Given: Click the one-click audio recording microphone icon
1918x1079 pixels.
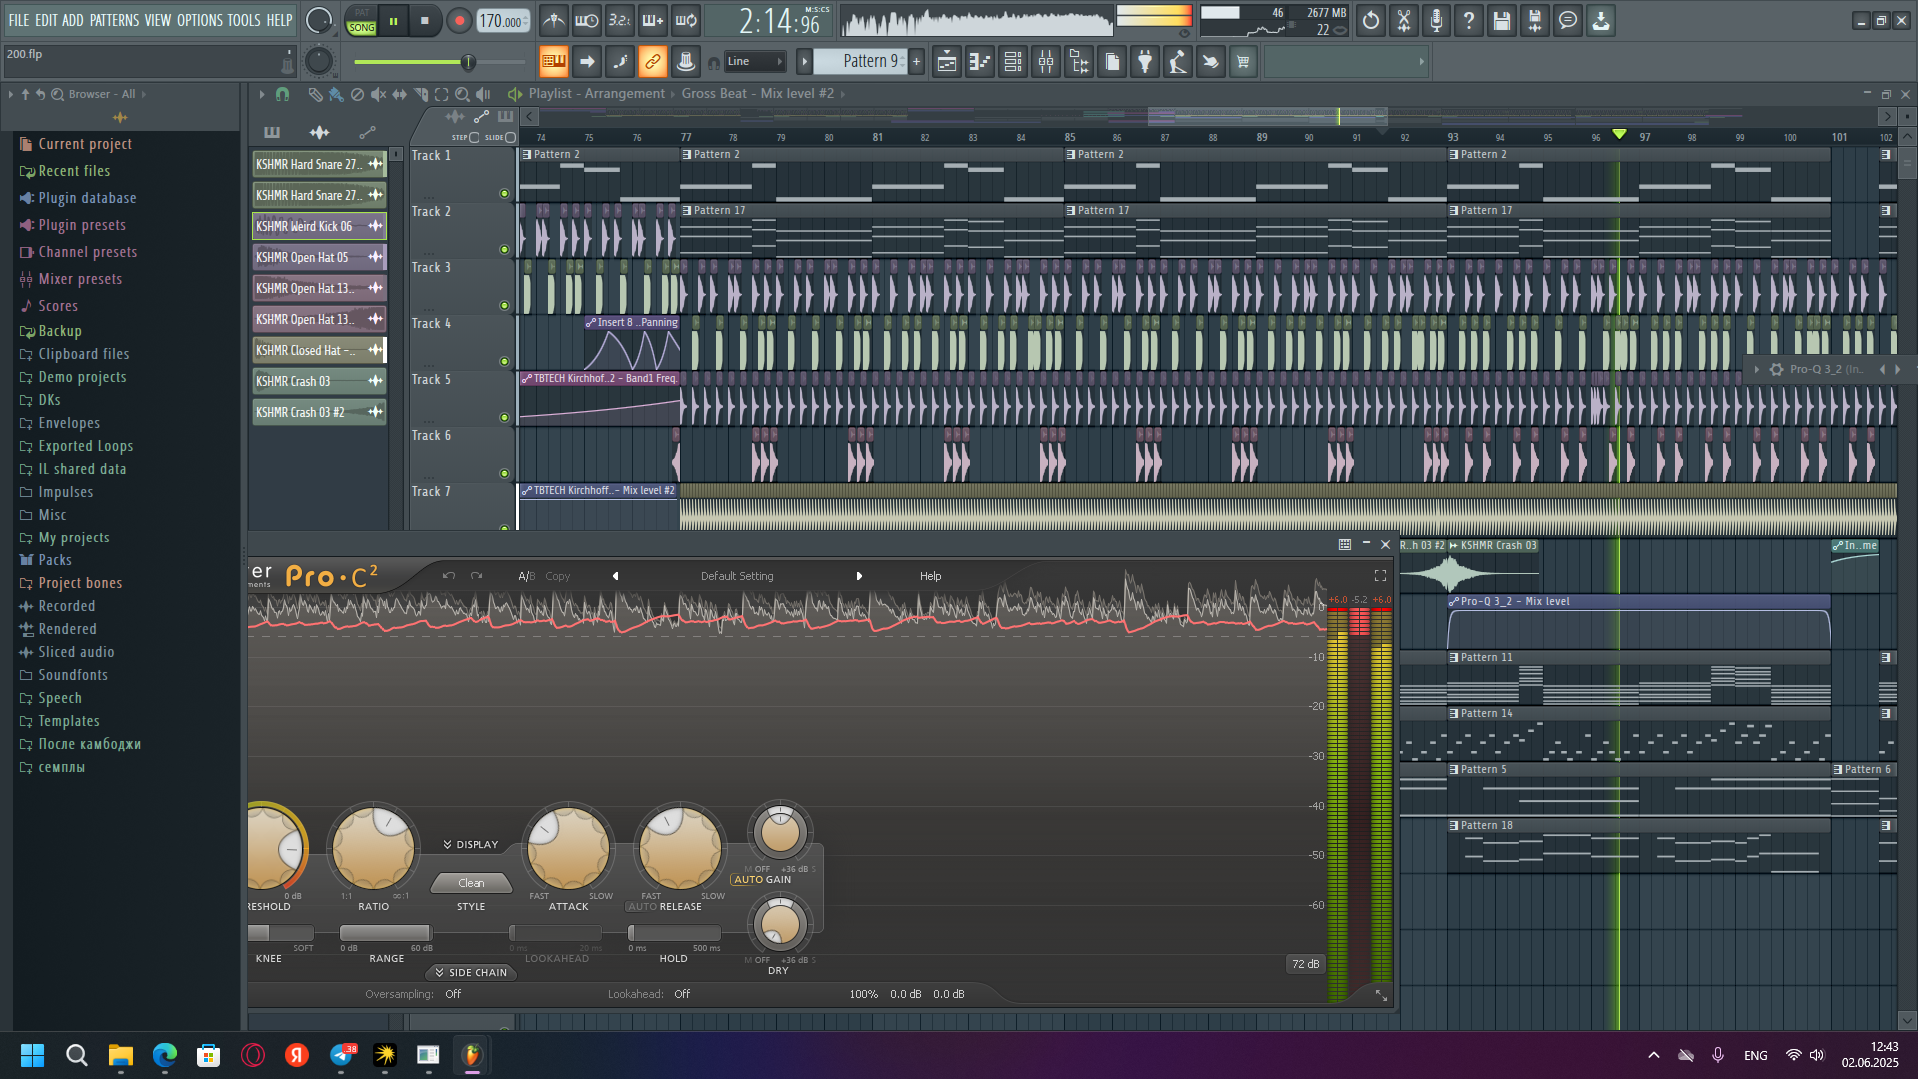Looking at the screenshot, I should pos(1437,21).
